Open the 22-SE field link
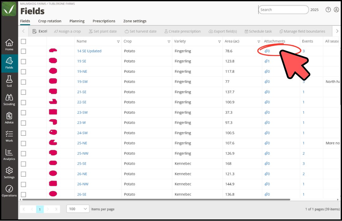The height and width of the screenshot is (221, 342). tap(82, 102)
